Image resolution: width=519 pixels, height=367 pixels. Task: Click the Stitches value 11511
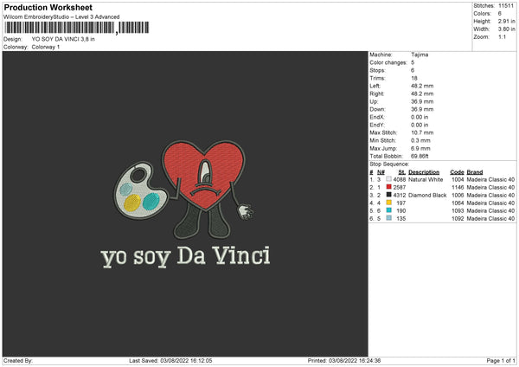pyautogui.click(x=506, y=6)
